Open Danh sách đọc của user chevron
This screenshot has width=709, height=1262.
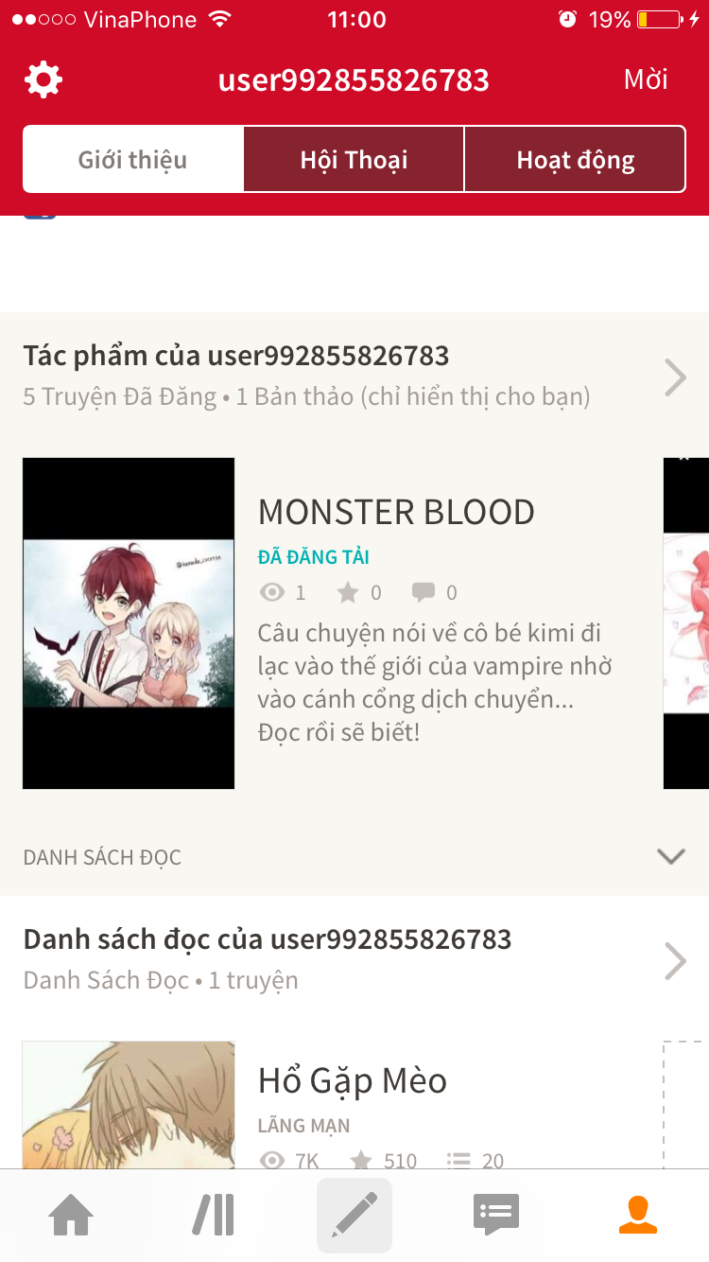(x=675, y=961)
